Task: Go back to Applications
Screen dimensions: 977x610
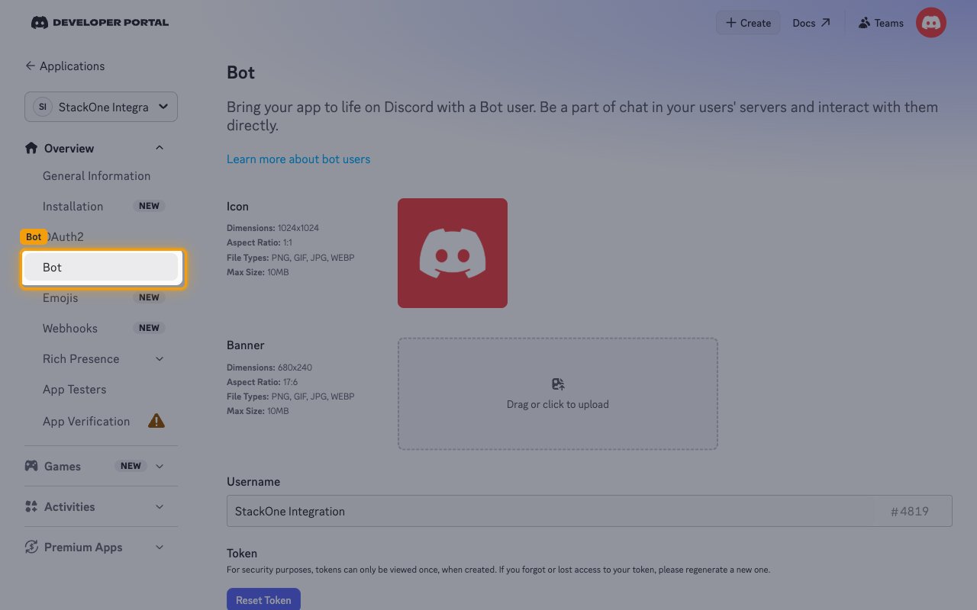Action: tap(65, 66)
